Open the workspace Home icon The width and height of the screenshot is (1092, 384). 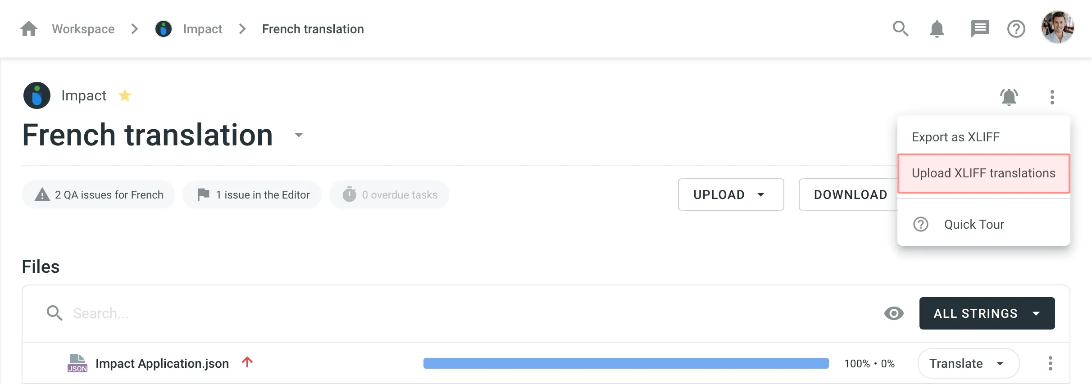pos(28,28)
